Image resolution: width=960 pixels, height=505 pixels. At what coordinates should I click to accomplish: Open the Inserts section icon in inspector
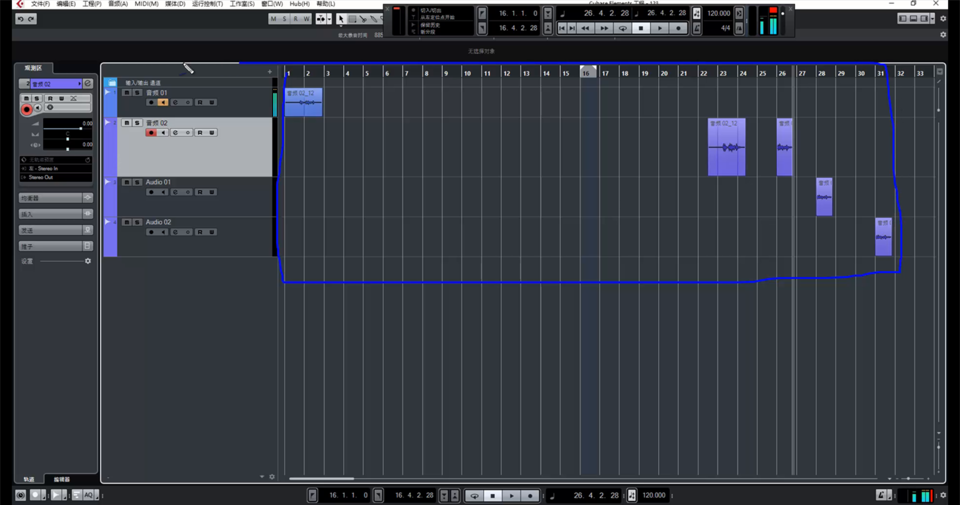(x=88, y=214)
